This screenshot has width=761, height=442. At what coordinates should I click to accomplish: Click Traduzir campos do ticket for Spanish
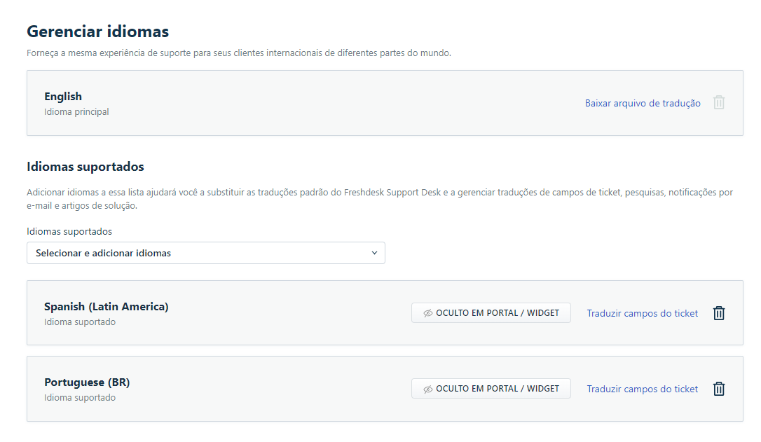(x=642, y=313)
